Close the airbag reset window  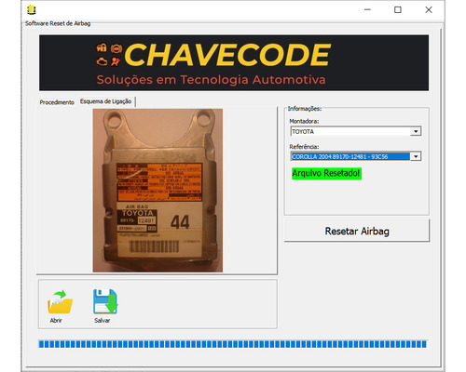(429, 10)
